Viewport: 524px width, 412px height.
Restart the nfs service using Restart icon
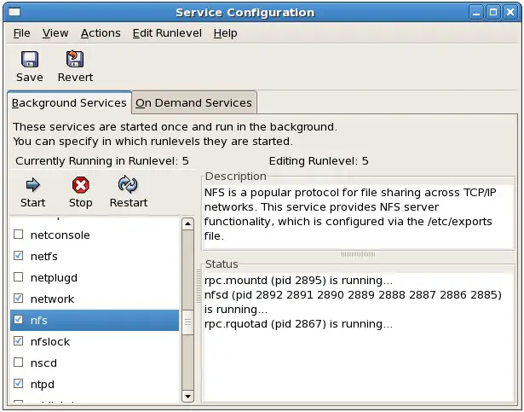pos(128,185)
